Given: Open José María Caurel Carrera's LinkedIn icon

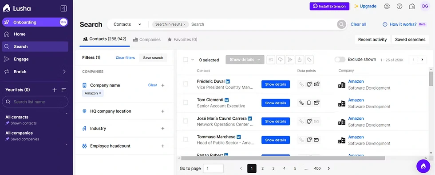Looking at the screenshot, I should 250,118.
